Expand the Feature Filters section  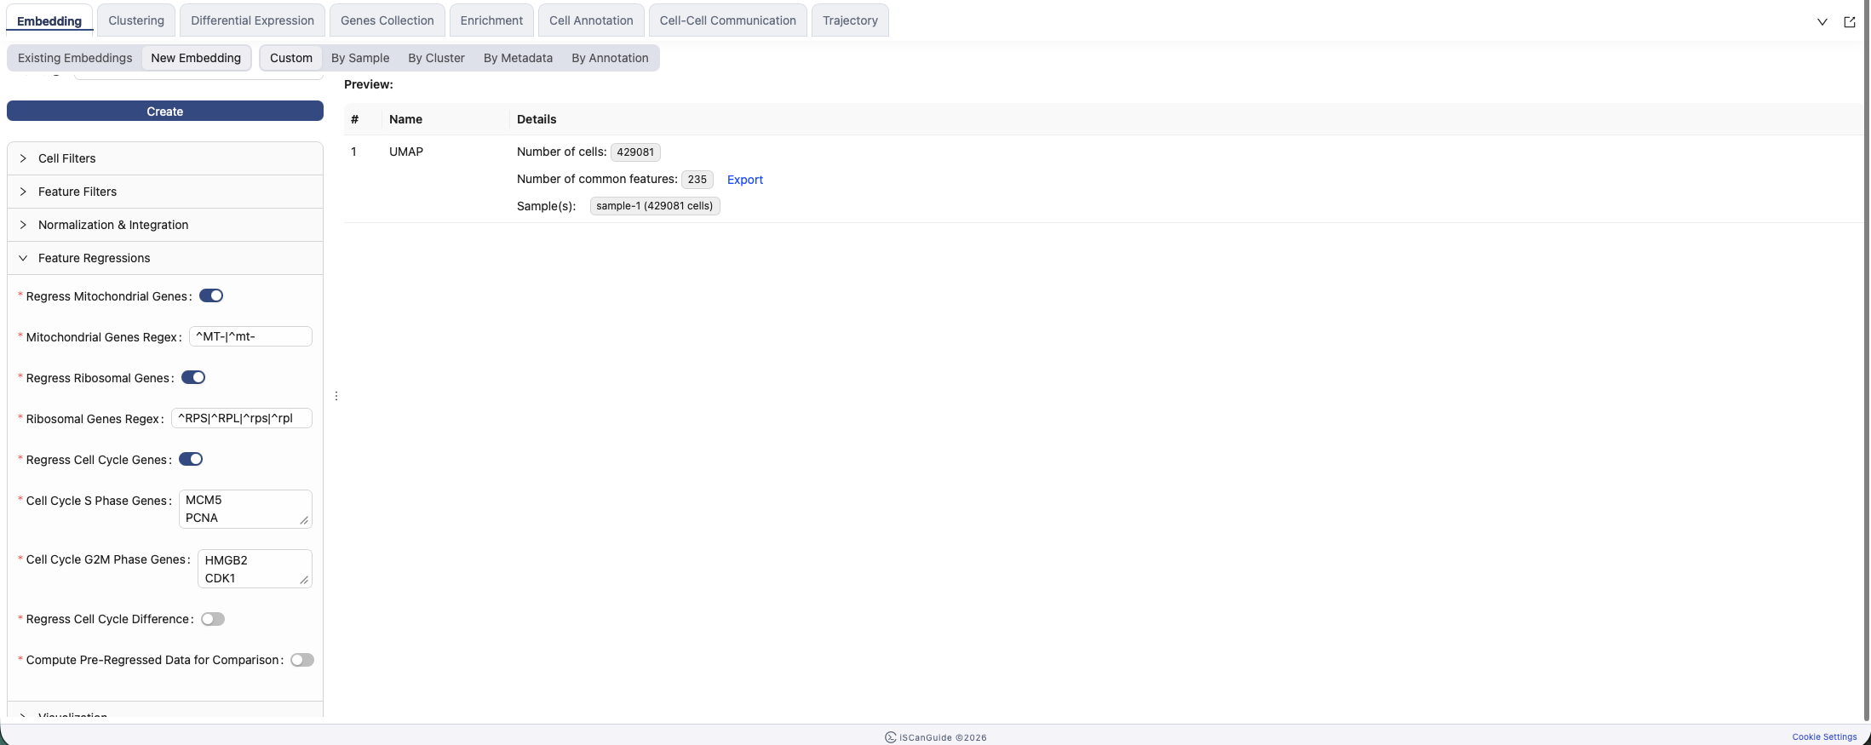coord(165,192)
